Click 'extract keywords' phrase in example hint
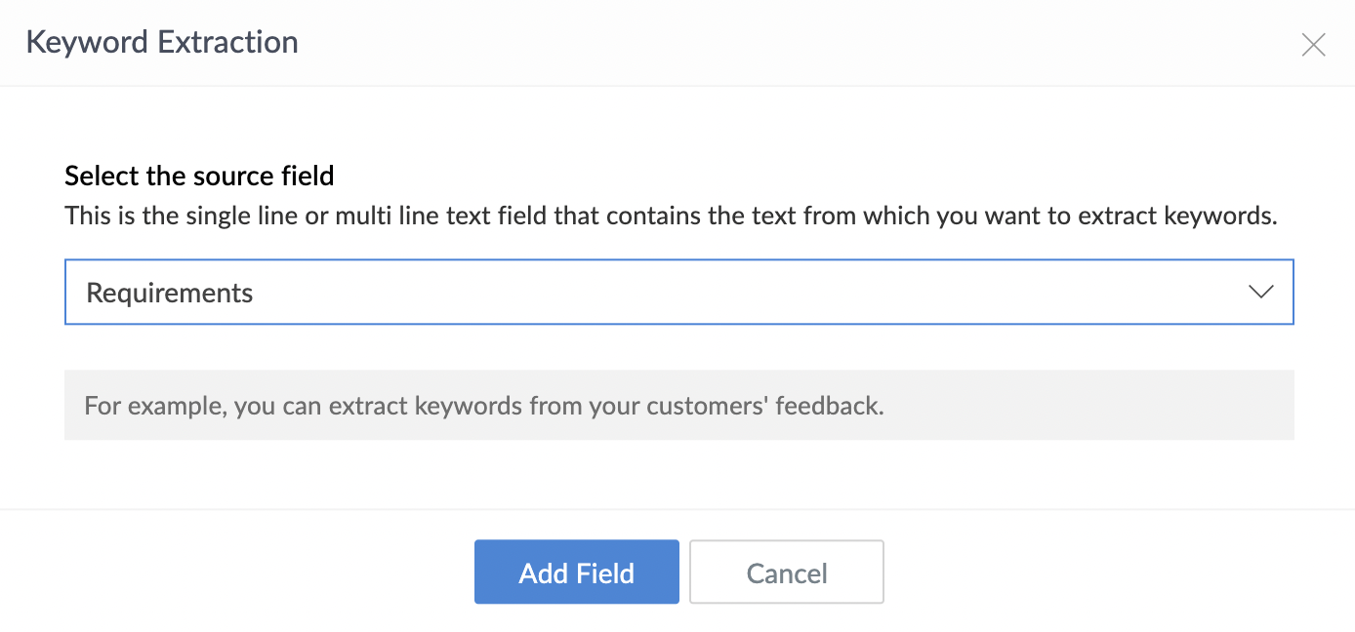 pyautogui.click(x=425, y=406)
